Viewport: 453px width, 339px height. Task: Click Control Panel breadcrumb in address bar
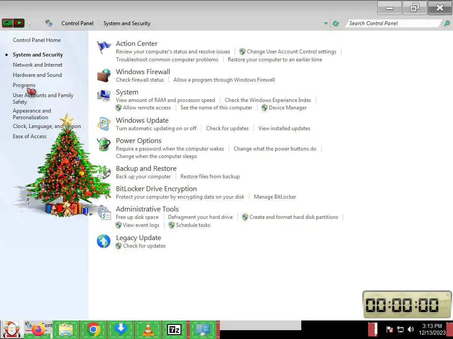tap(77, 23)
